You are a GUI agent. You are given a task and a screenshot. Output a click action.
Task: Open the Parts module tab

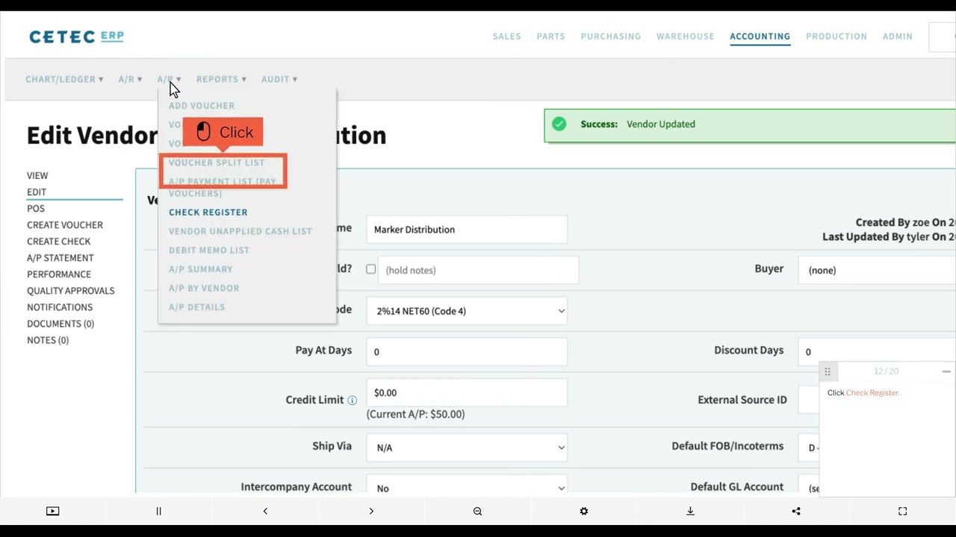550,36
